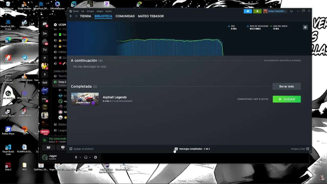Open Papelera de reciclaje desktop icon
The height and width of the screenshot is (184, 327).
pos(8,7)
